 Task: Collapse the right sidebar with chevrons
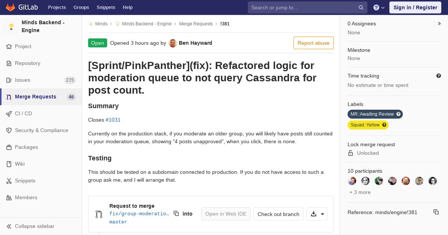[439, 23]
